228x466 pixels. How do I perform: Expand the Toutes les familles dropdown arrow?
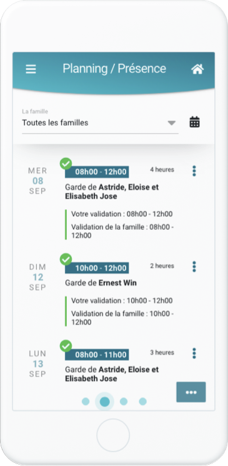click(172, 123)
